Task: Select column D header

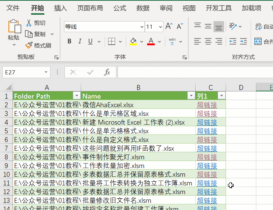Action: tap(241, 87)
